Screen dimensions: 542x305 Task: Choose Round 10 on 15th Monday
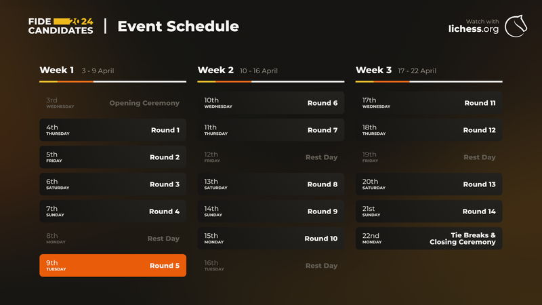[270, 239]
